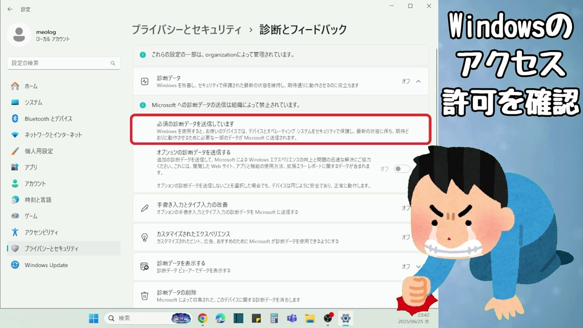This screenshot has height=328, width=583.
Task: Go back with the arrow in Settings
Action: pos(10,9)
